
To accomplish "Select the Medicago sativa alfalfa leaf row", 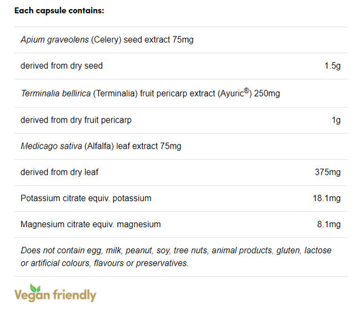I will (101, 146).
